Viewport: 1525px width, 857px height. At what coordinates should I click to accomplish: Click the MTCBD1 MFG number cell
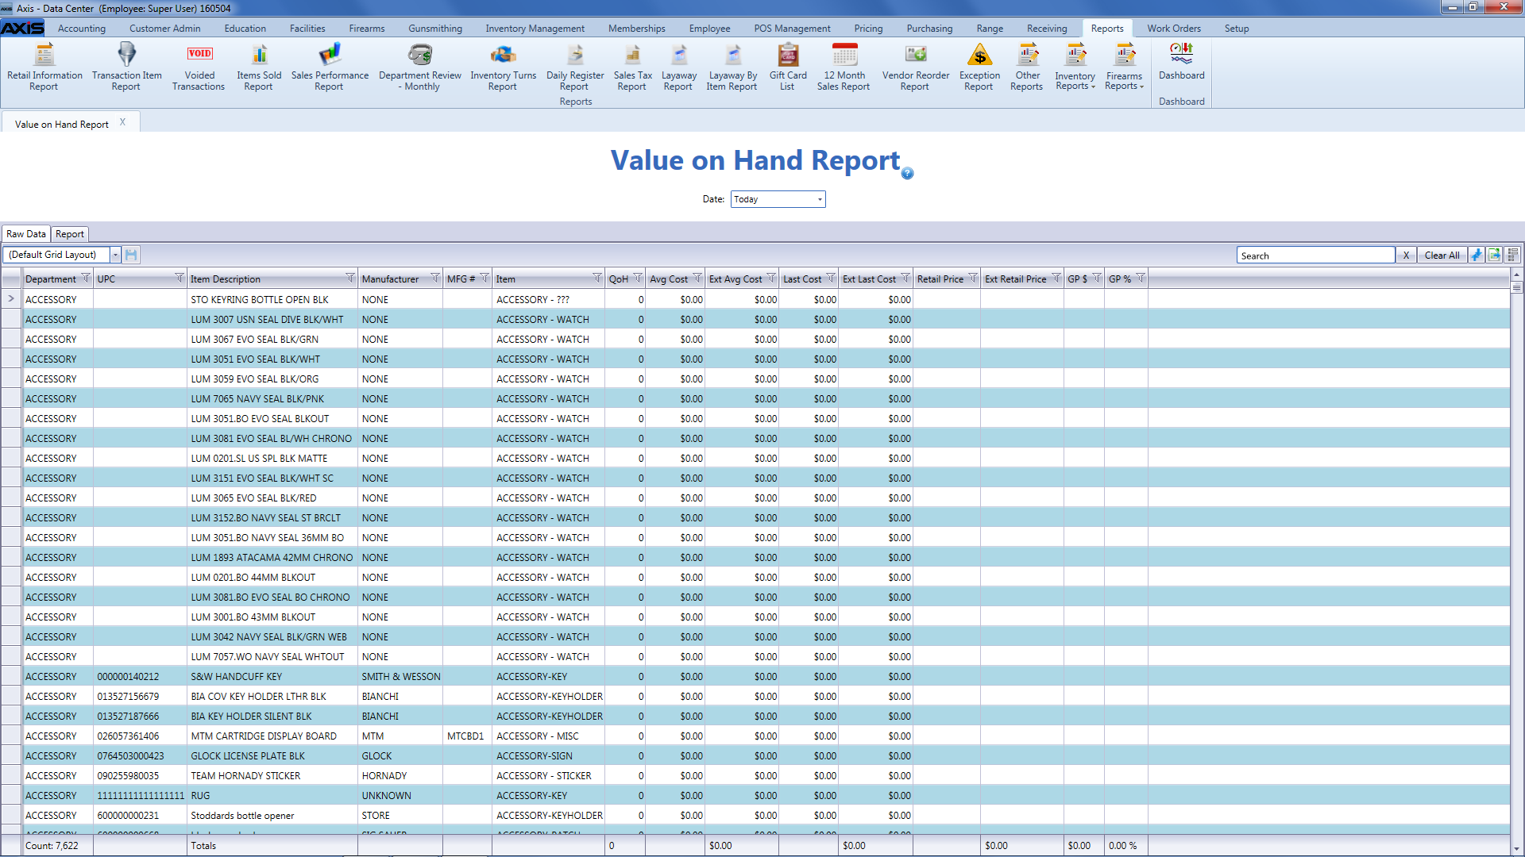(467, 736)
